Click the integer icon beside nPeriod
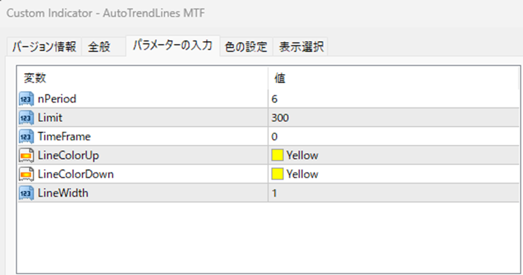 27,99
